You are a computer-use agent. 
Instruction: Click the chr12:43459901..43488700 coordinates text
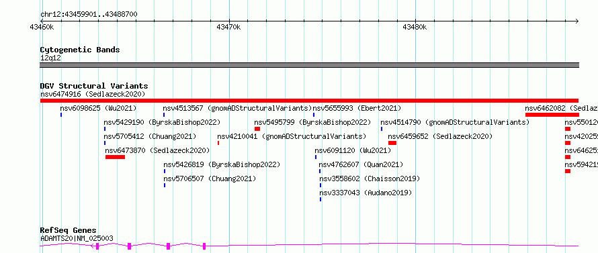pyautogui.click(x=89, y=15)
